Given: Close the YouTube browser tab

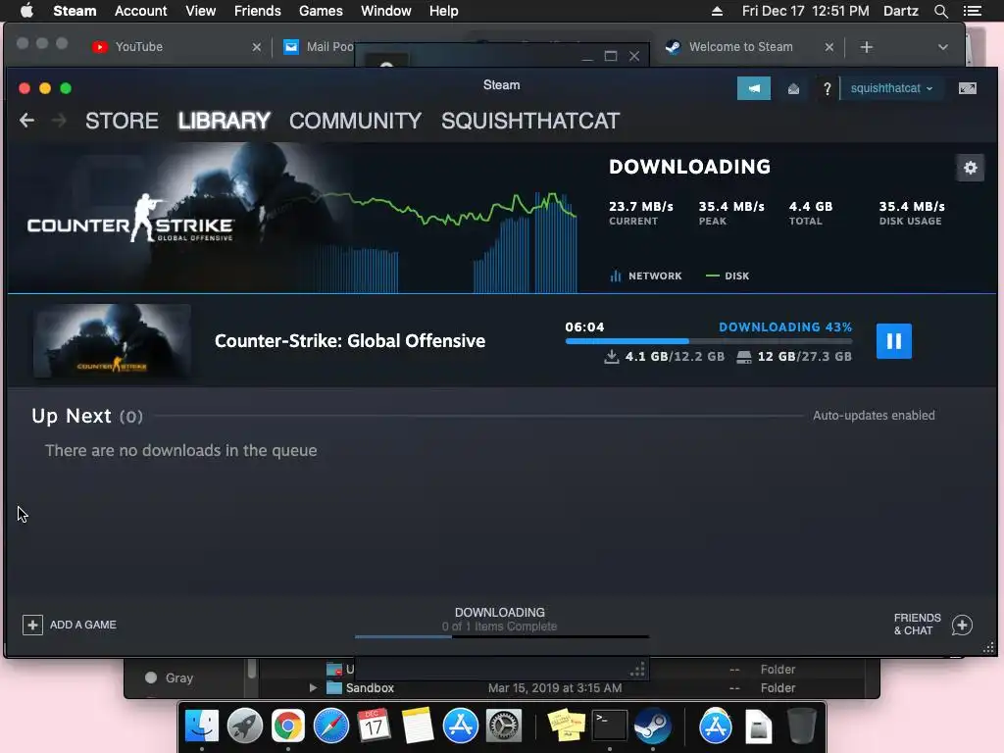Looking at the screenshot, I should click(256, 47).
